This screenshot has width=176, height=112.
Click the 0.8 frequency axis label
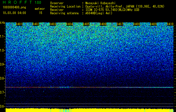click(3, 78)
